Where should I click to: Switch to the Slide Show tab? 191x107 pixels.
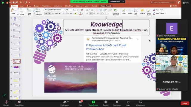[69, 6]
